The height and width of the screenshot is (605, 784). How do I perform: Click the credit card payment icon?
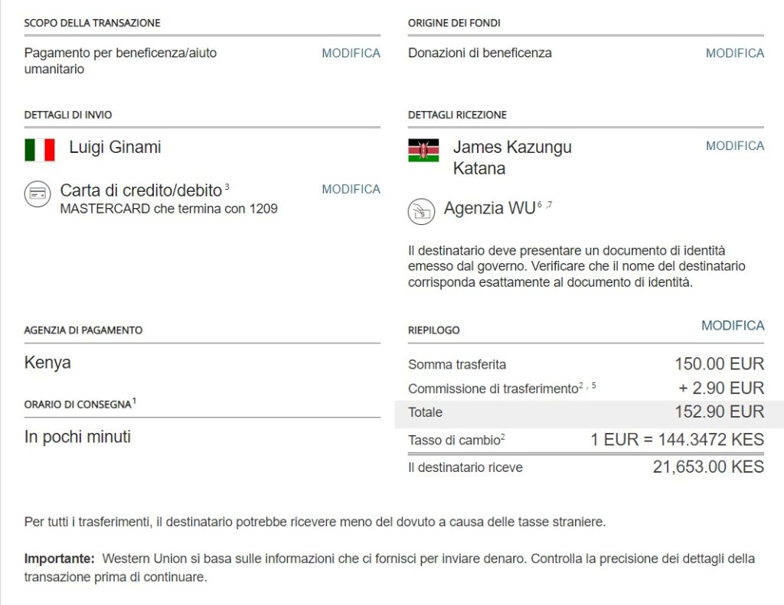37,194
